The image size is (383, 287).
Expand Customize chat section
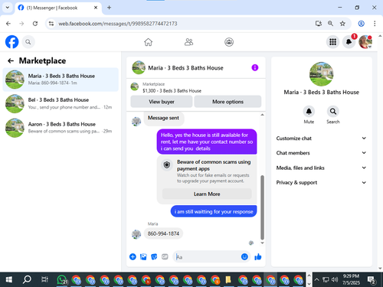[x=321, y=139]
